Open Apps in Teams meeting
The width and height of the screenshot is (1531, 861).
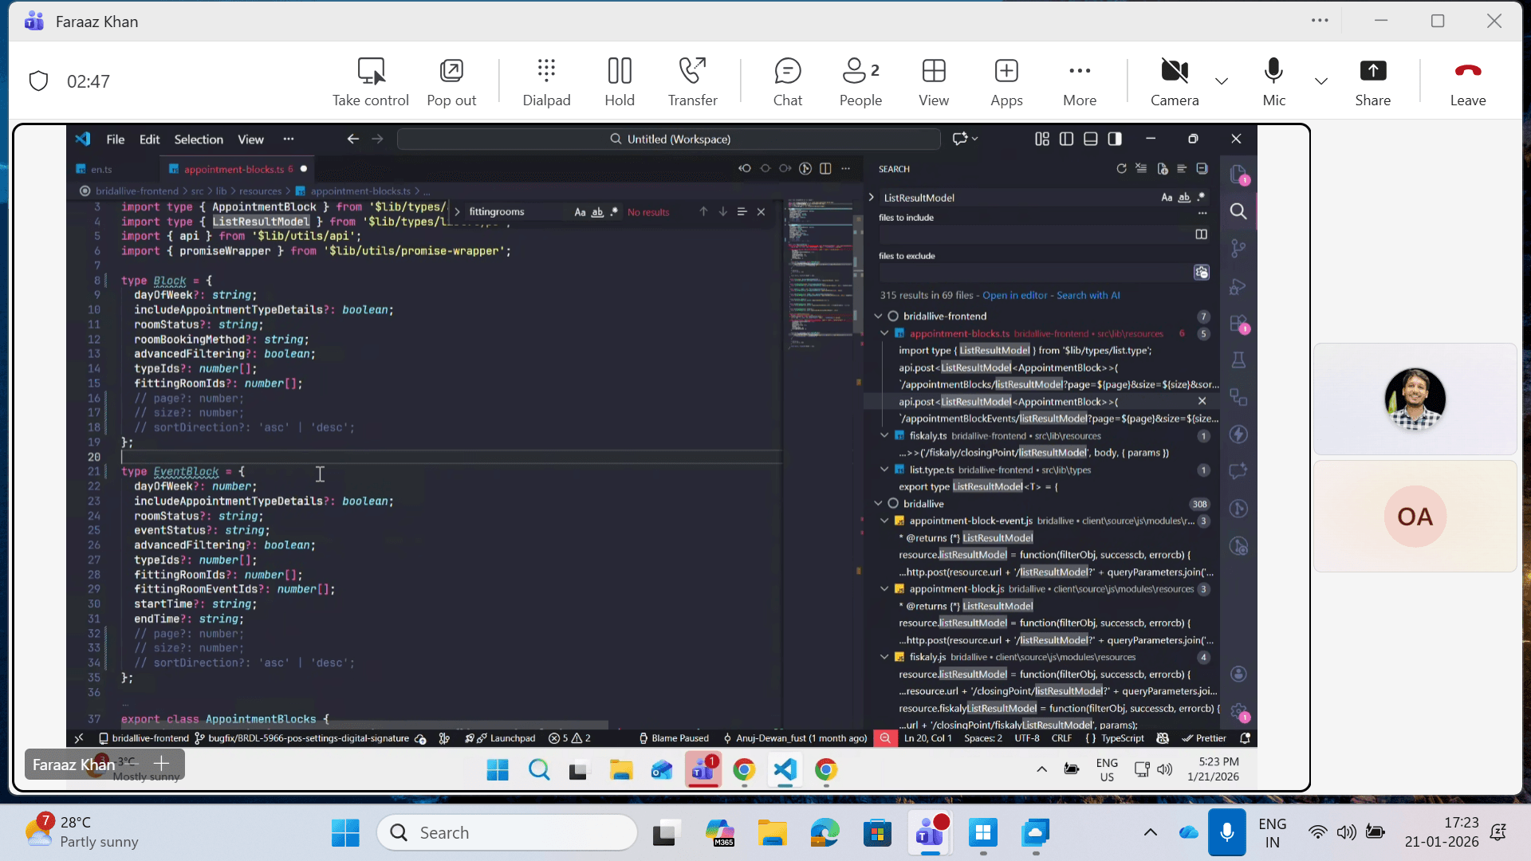[x=1006, y=81]
